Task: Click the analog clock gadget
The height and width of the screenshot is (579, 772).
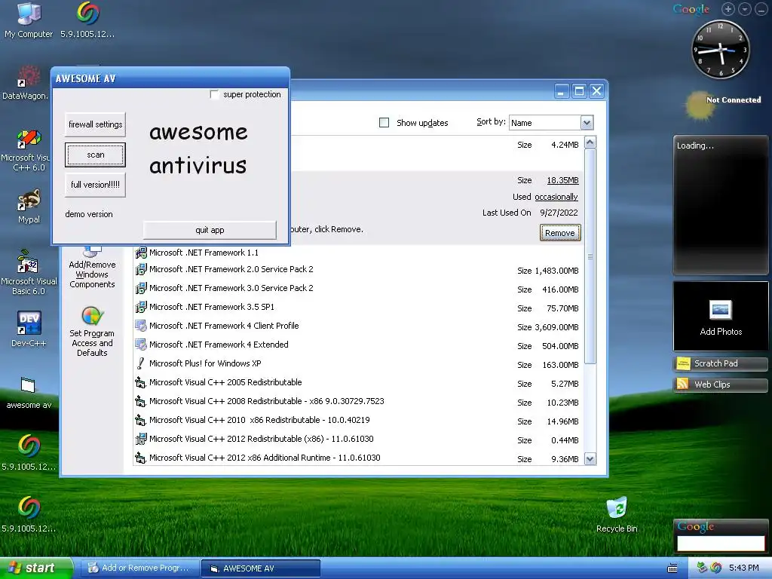Action: click(x=721, y=49)
